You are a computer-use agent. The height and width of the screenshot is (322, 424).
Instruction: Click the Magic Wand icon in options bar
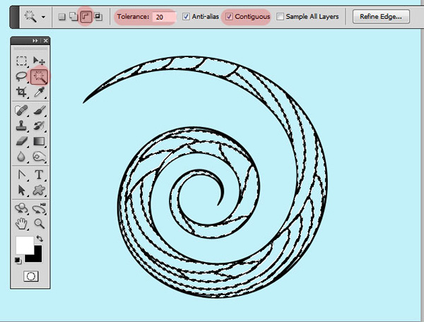click(30, 17)
